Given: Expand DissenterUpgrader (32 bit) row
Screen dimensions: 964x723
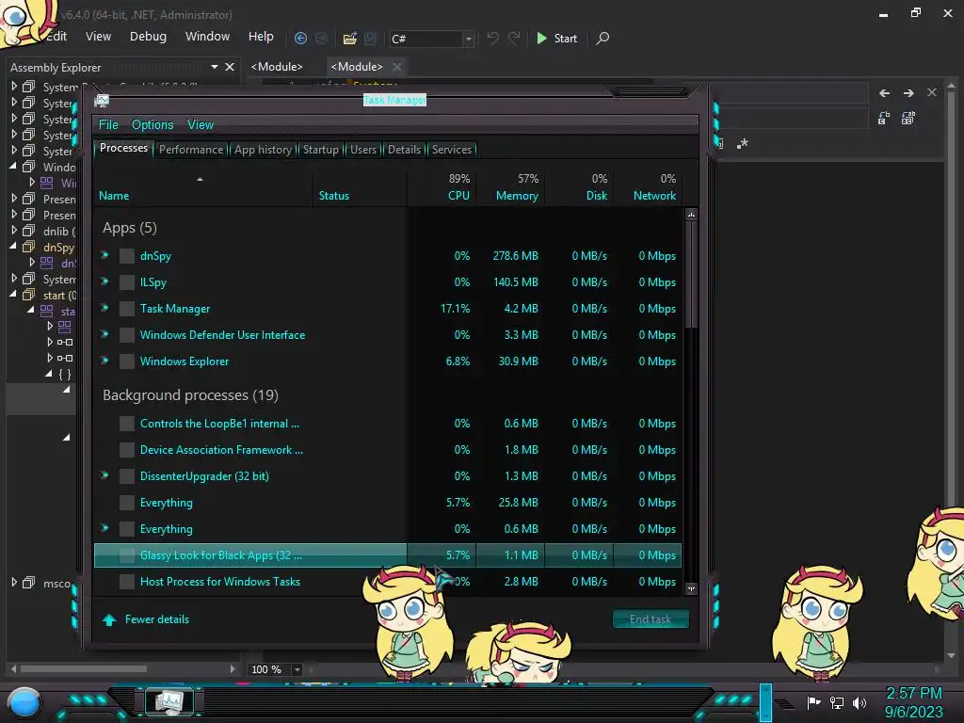Looking at the screenshot, I should [104, 475].
